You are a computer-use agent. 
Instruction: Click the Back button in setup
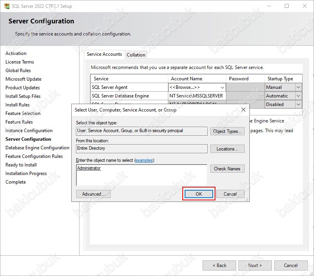pyautogui.click(x=219, y=265)
